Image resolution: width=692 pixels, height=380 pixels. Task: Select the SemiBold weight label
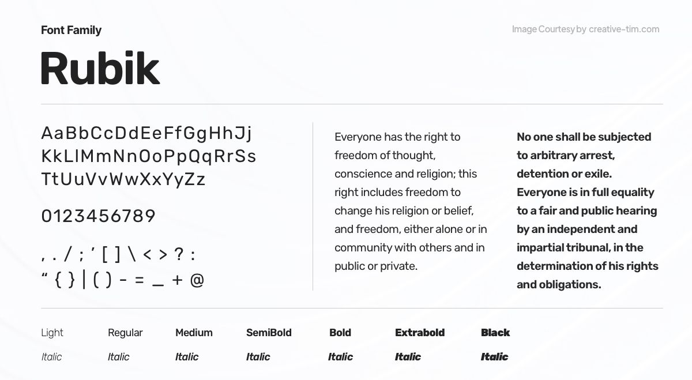click(x=269, y=333)
